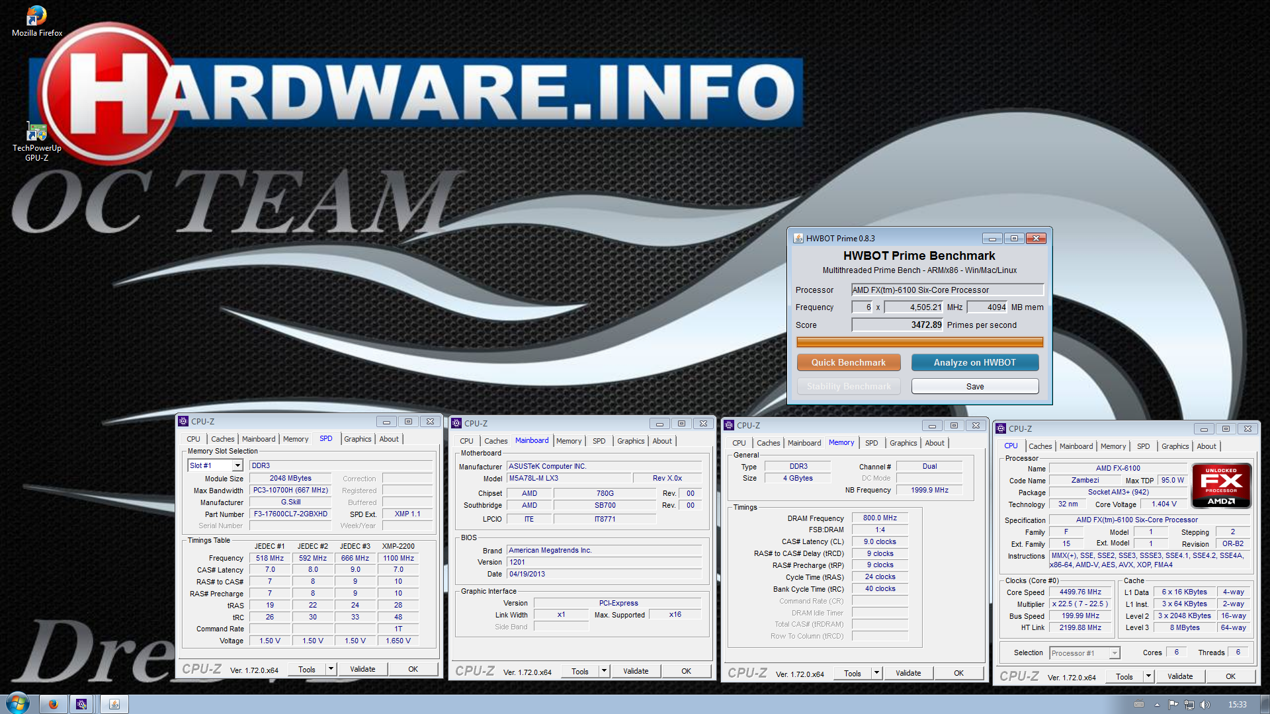The image size is (1270, 714).
Task: Open Tools dropdown arrow in CPU window
Action: click(1148, 676)
